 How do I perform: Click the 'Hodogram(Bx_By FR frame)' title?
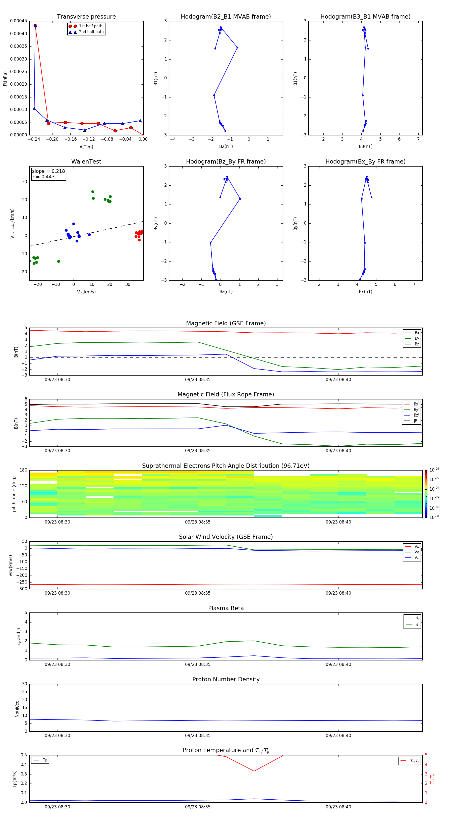click(x=365, y=162)
